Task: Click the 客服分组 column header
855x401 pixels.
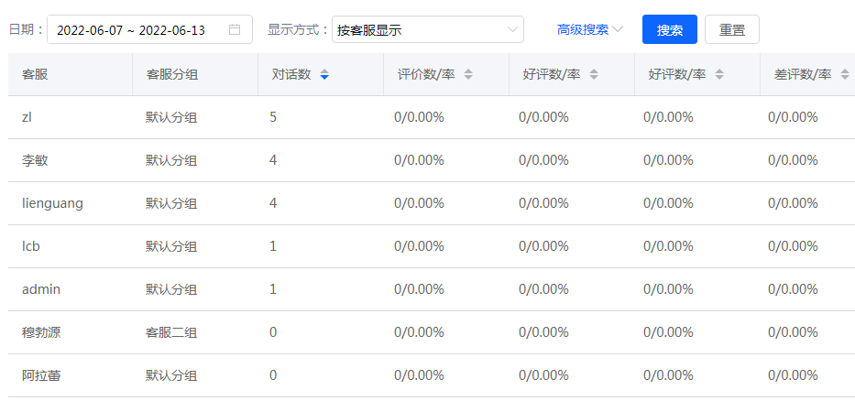Action: (x=171, y=74)
